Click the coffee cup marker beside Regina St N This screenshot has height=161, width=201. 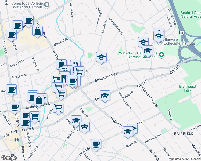coord(11,35)
